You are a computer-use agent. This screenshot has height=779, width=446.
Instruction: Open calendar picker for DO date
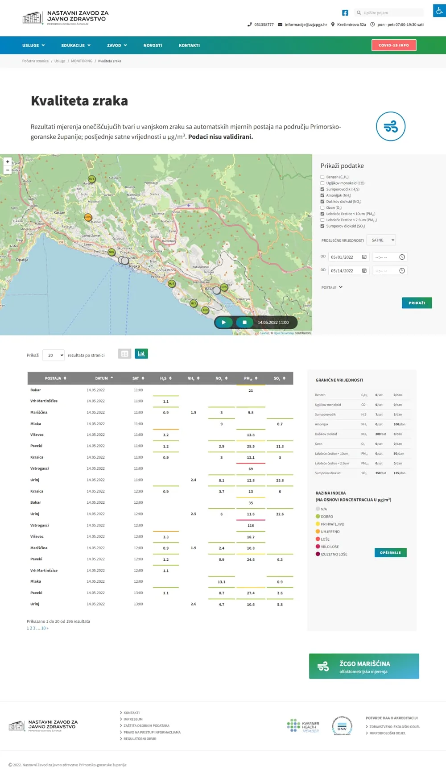[x=364, y=271]
